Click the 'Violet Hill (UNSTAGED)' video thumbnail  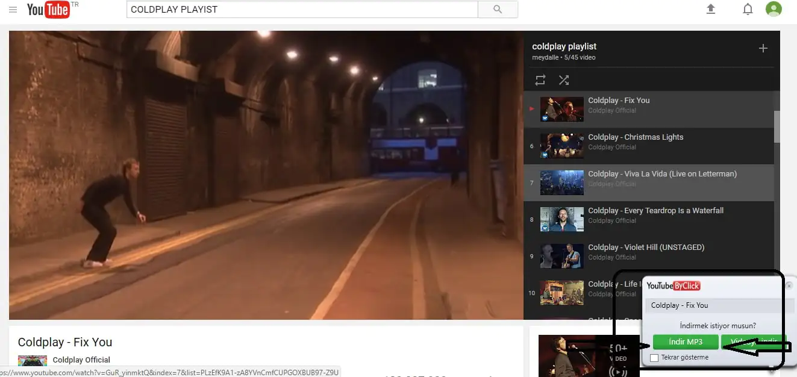[561, 256]
